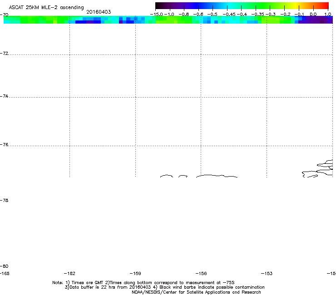
Task: Click the -0.35 color scale label
Action: [x=257, y=15]
